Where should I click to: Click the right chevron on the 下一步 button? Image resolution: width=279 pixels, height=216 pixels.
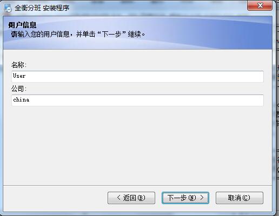click(x=202, y=198)
